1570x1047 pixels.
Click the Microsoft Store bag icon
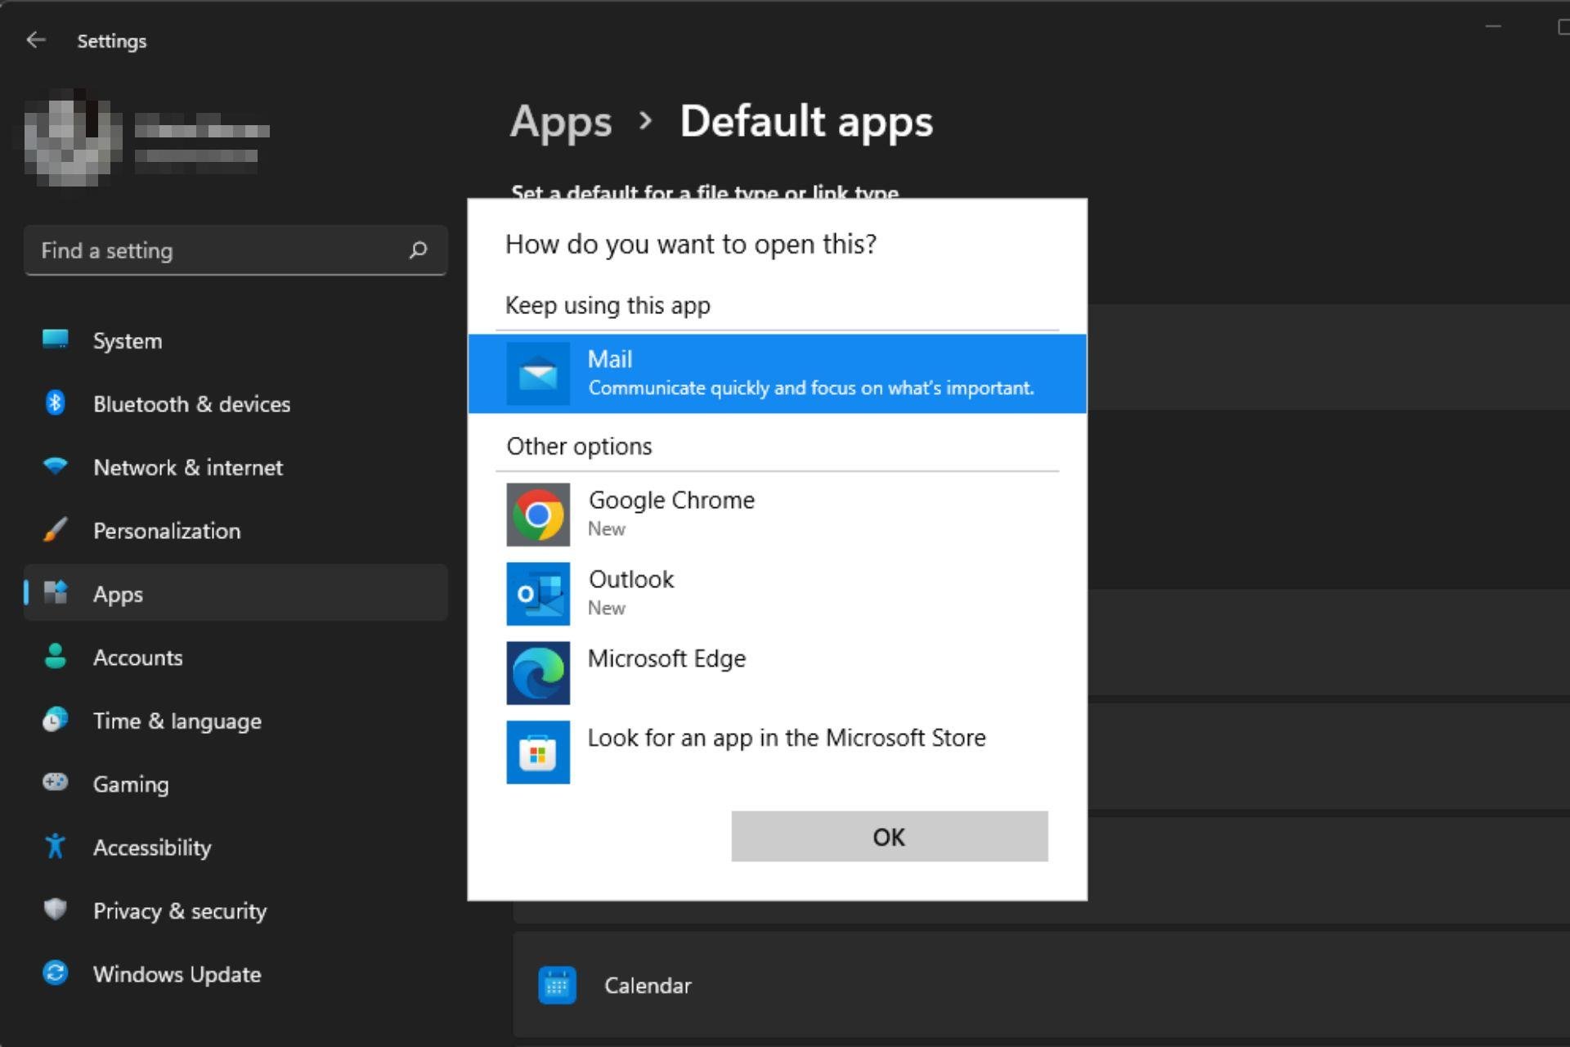pos(538,753)
